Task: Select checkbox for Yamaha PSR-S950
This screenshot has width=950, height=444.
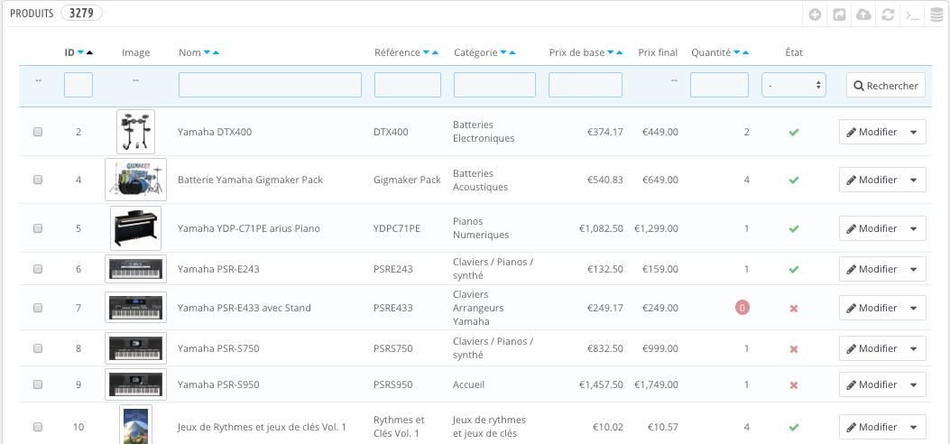Action: click(38, 384)
